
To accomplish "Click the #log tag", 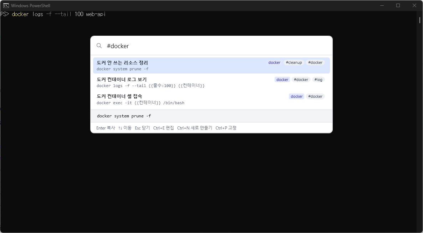I will [318, 79].
